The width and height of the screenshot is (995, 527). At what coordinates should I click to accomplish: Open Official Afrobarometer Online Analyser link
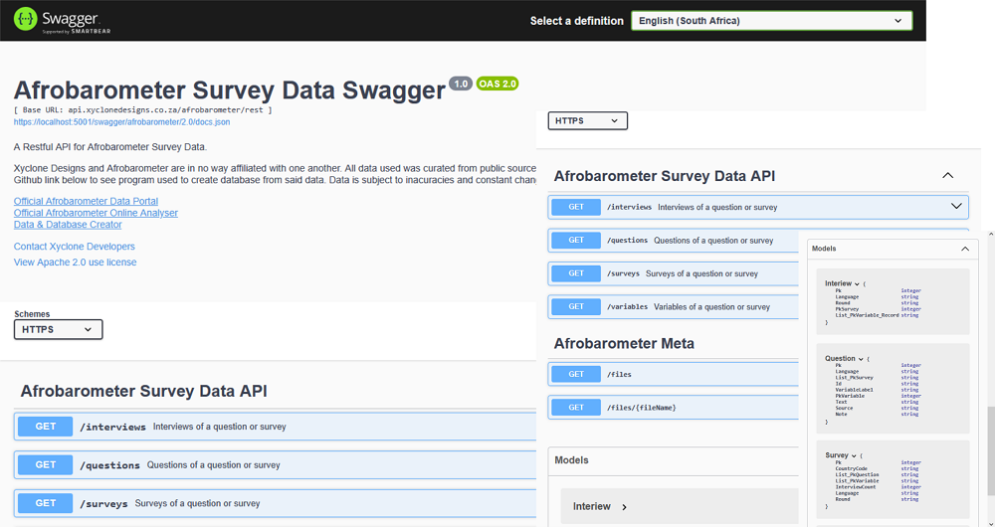(96, 213)
